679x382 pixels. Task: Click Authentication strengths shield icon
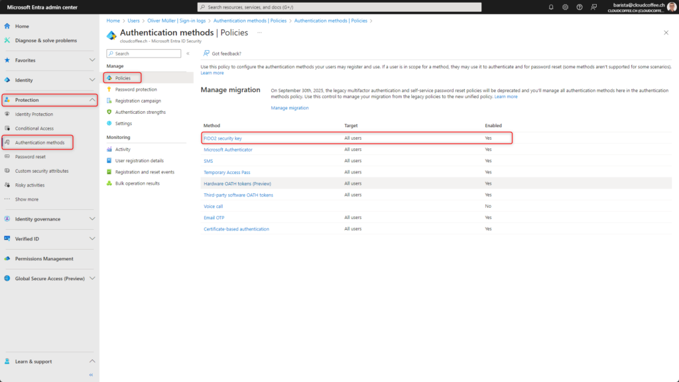click(109, 112)
